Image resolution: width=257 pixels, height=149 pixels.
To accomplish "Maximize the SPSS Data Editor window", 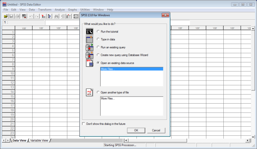I will point(243,5).
